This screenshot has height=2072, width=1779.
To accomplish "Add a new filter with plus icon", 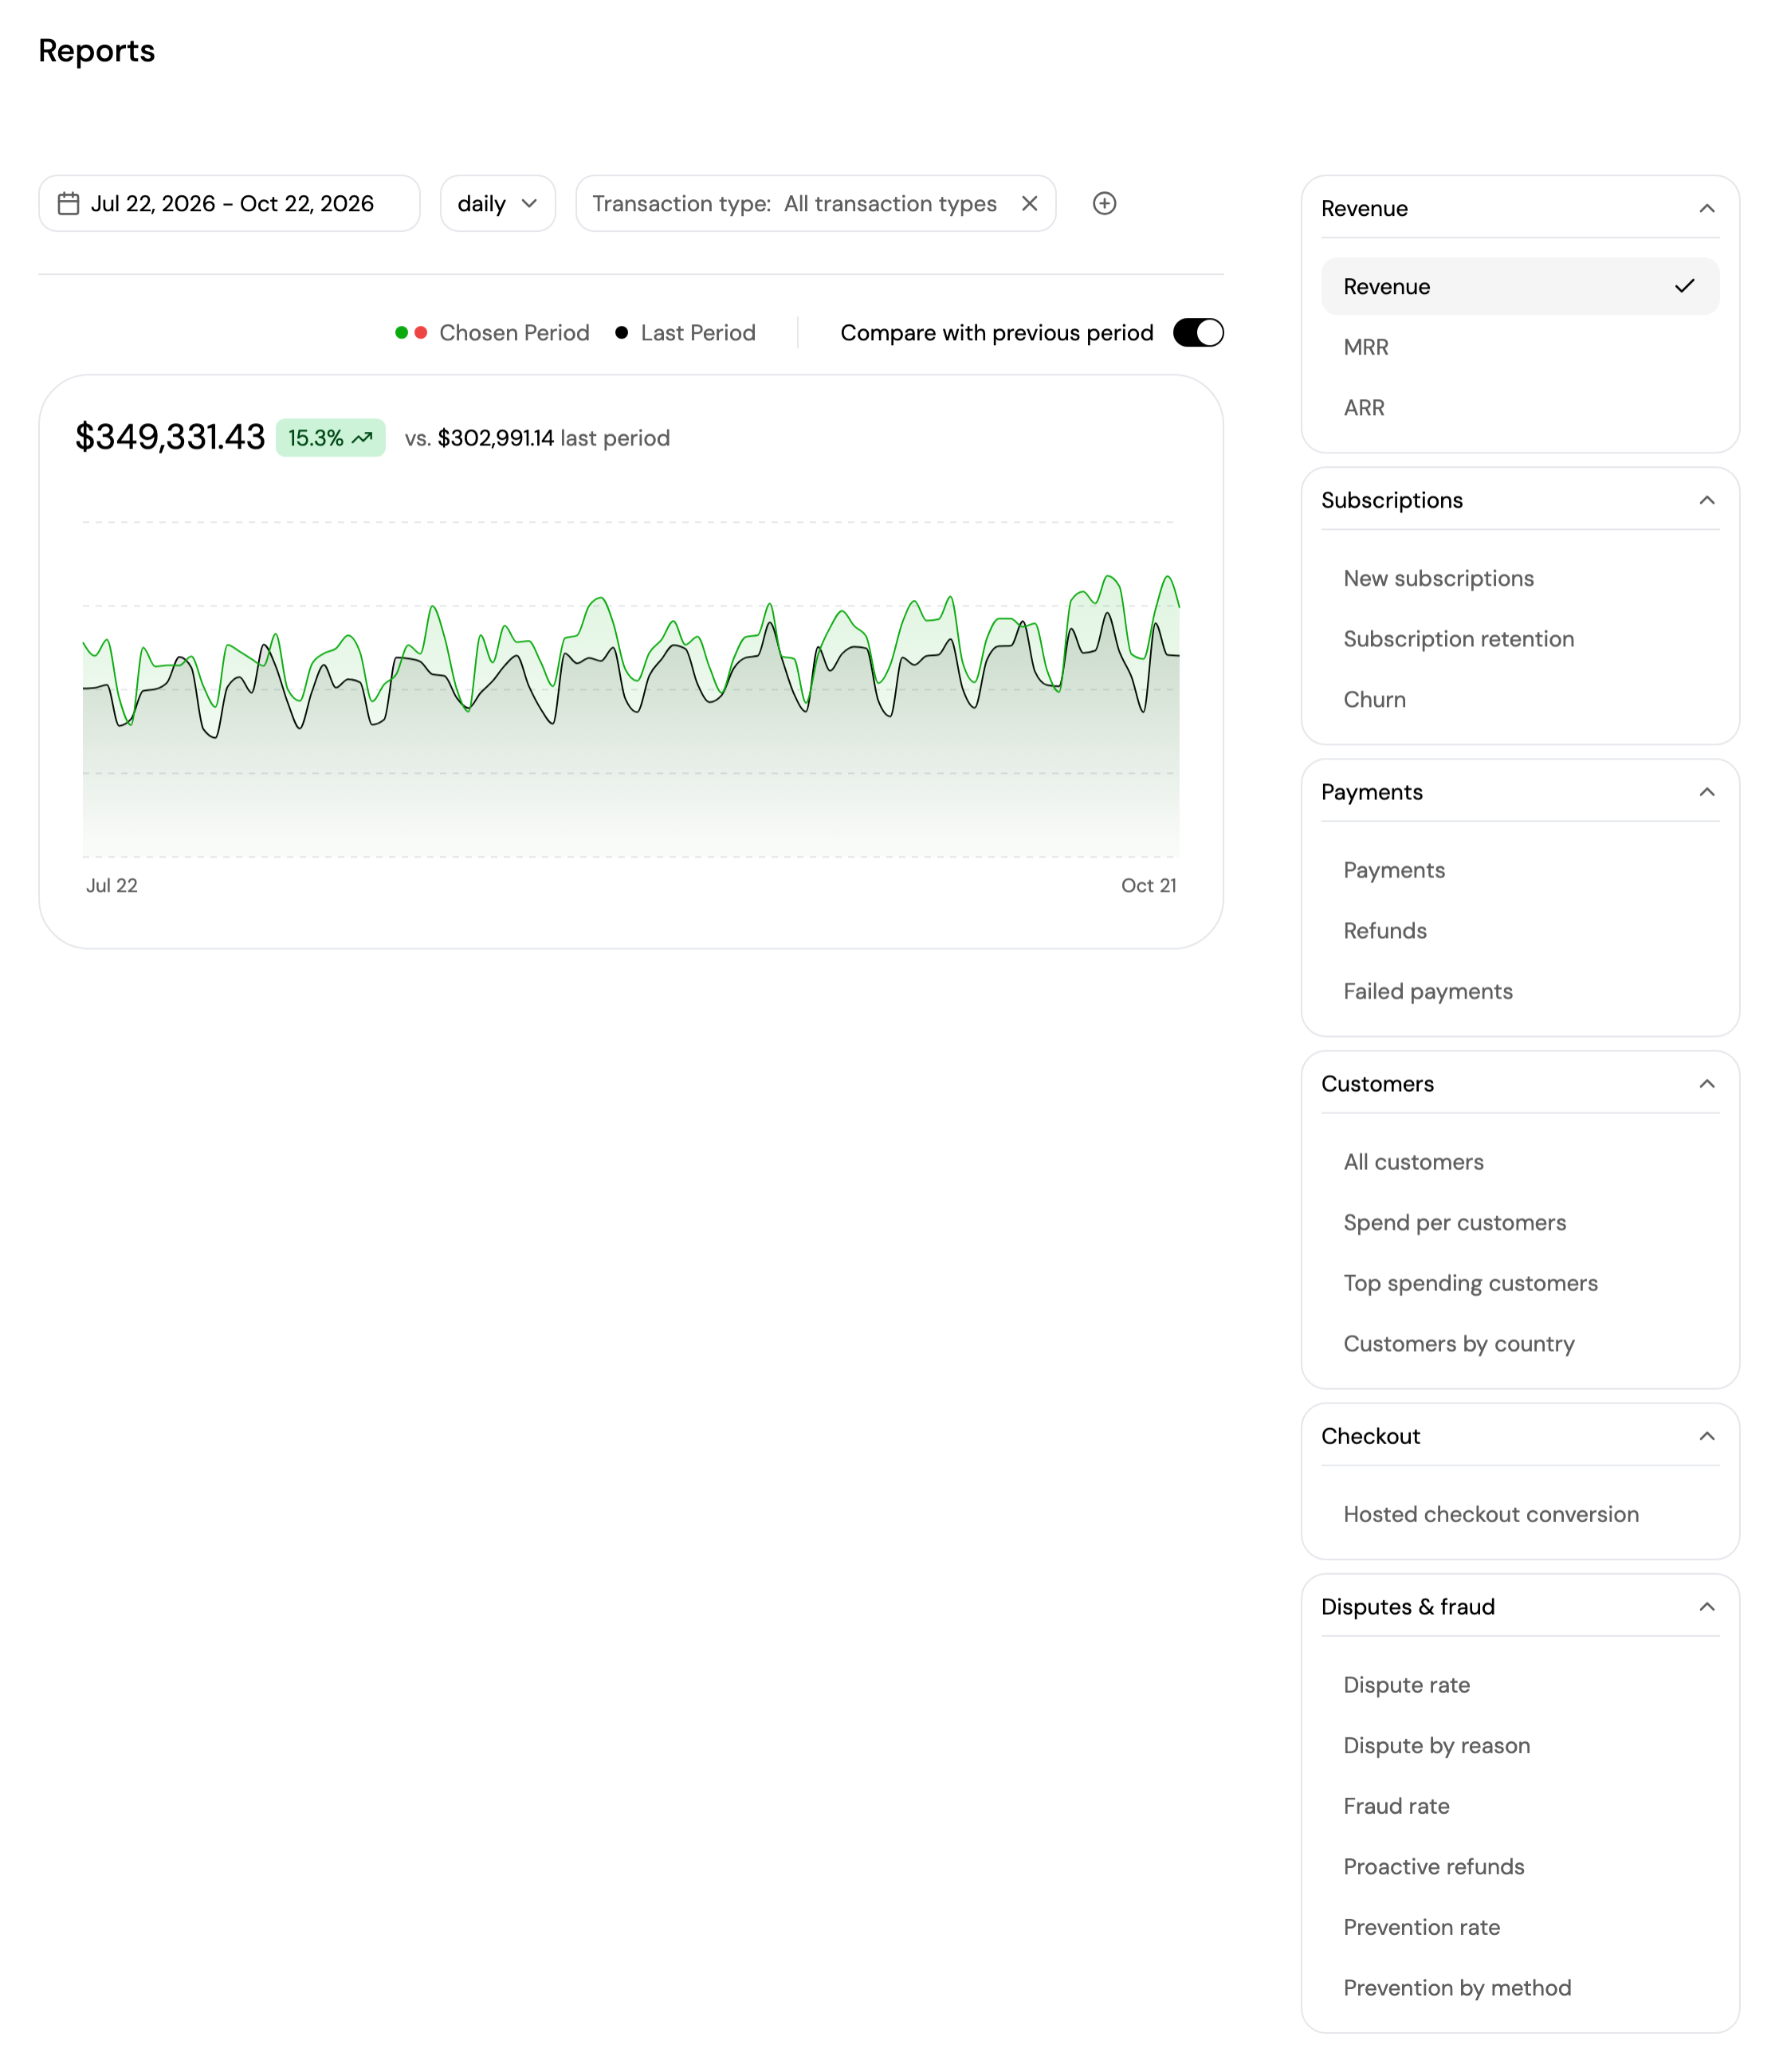I will [x=1104, y=204].
